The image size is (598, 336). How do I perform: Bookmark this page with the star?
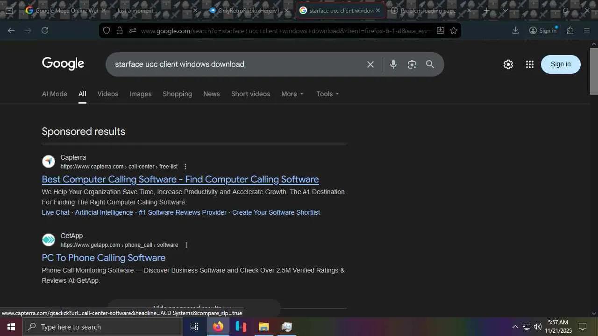click(454, 30)
